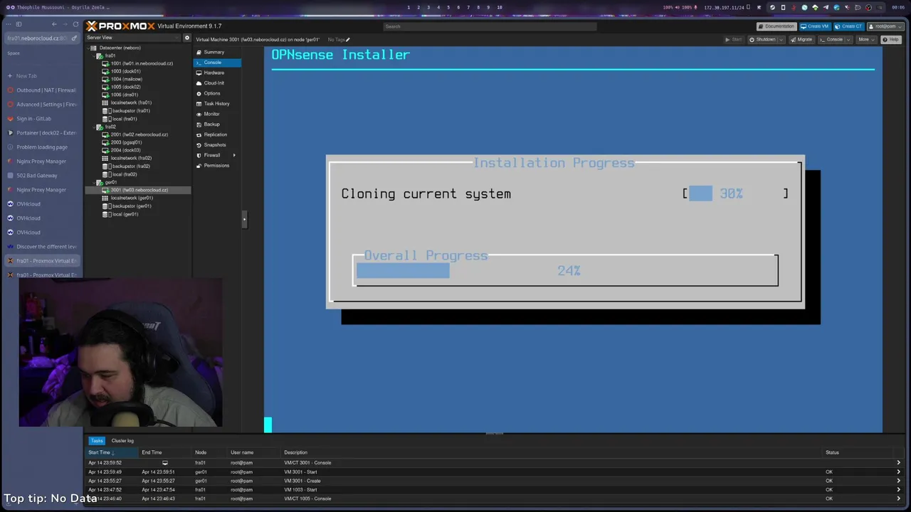911x512 pixels.
Task: Open Permissions section
Action: click(x=216, y=166)
